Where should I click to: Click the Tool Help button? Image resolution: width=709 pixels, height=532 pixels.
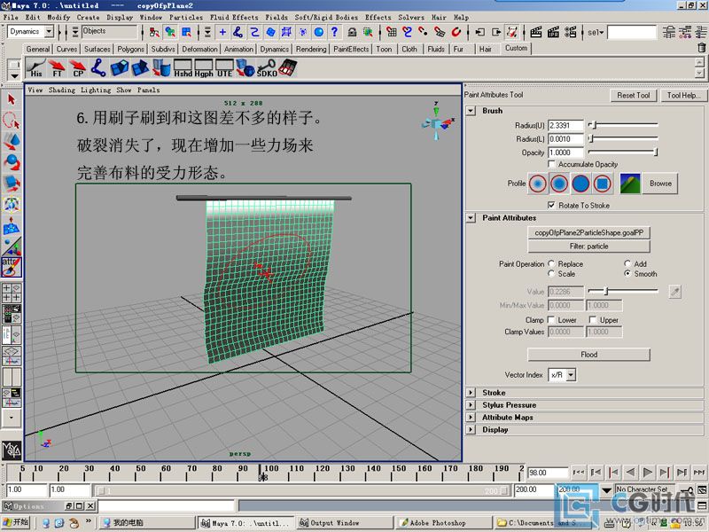683,95
